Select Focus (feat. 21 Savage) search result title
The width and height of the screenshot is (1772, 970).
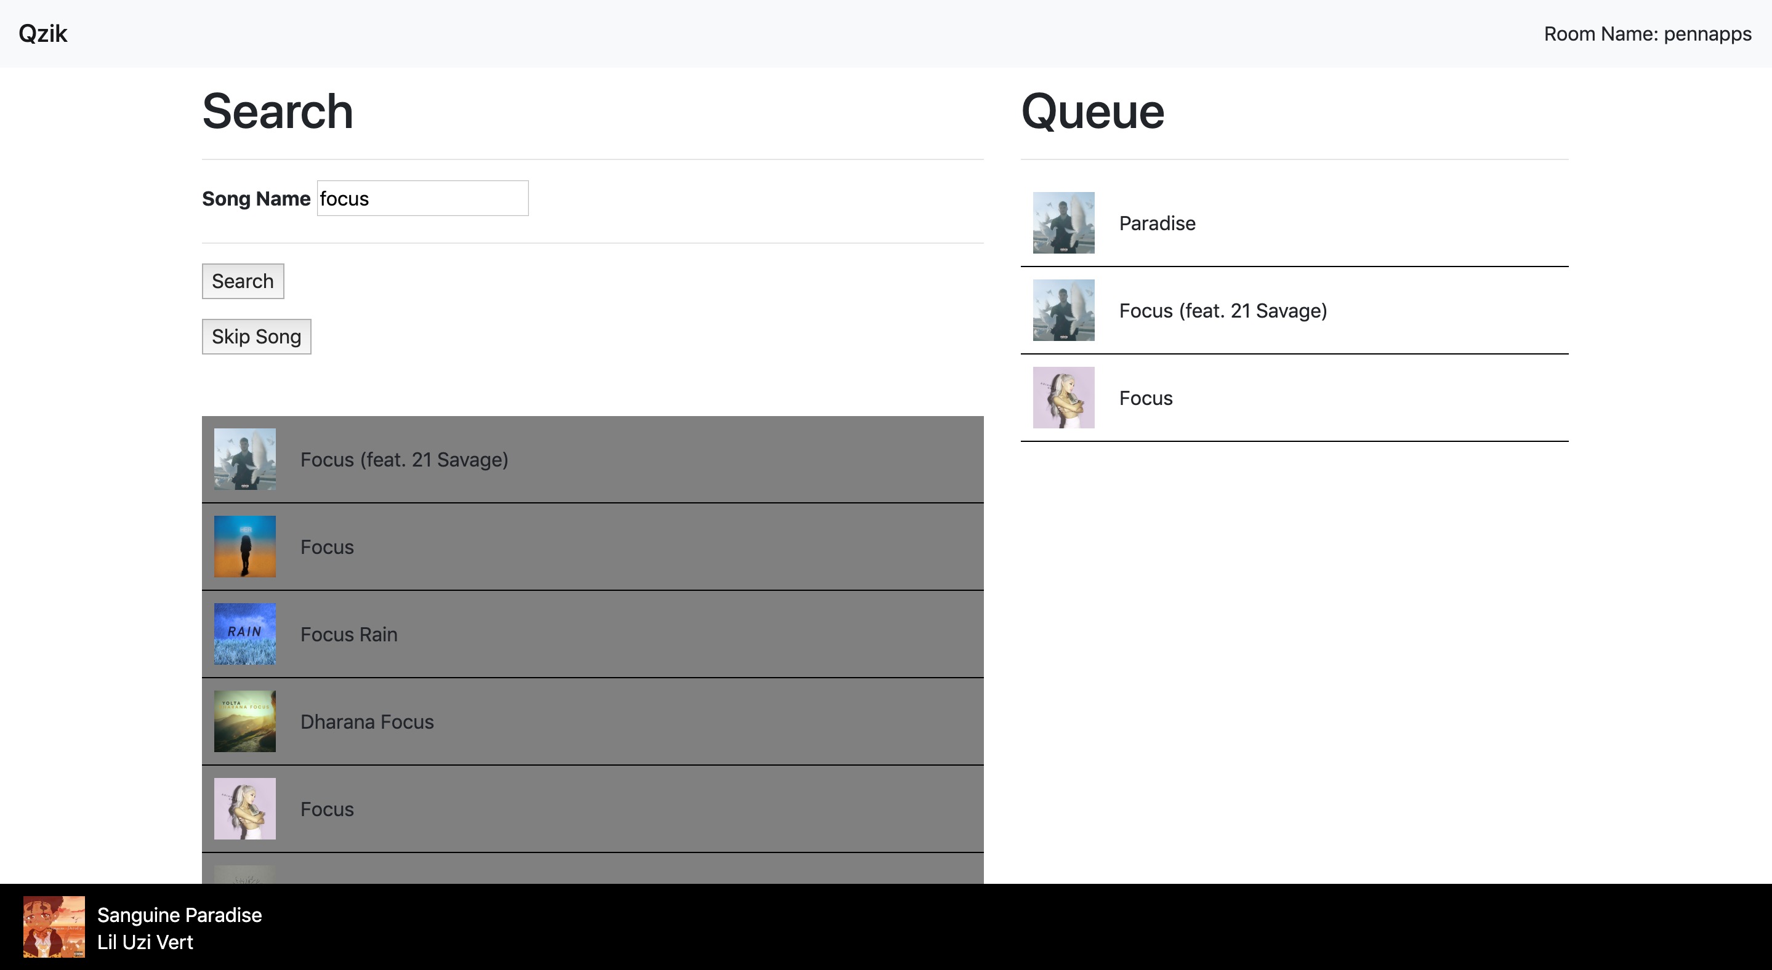click(x=404, y=460)
